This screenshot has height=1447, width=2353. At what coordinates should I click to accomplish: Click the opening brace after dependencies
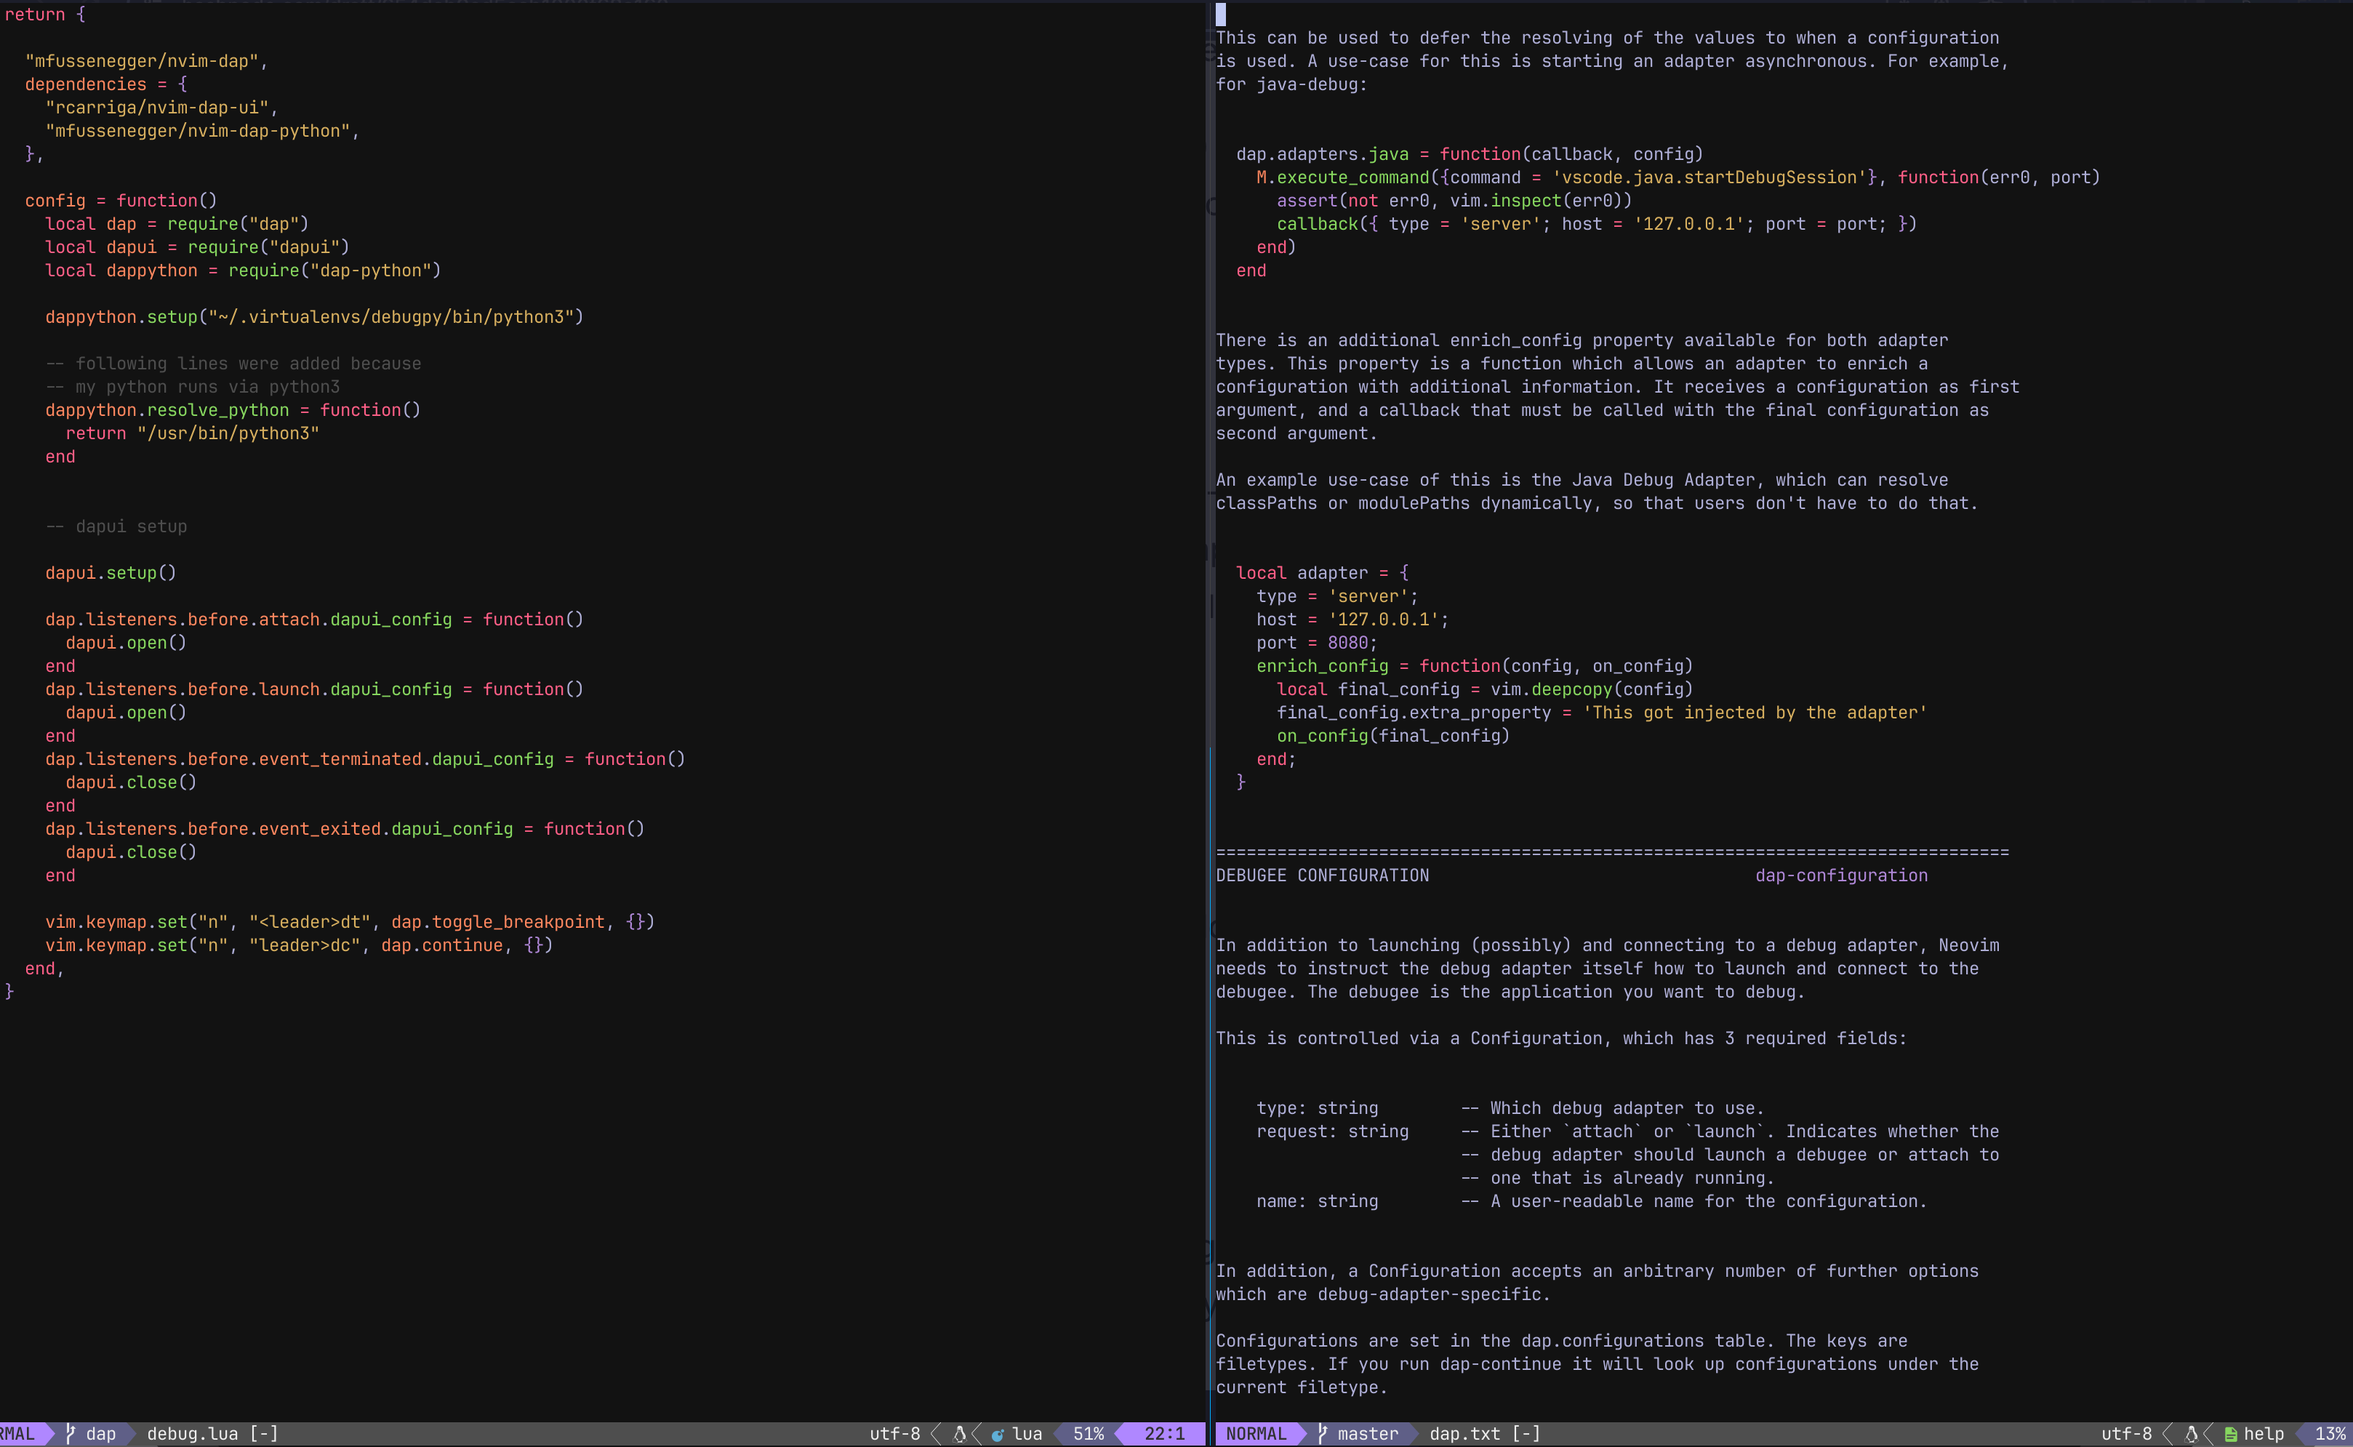(183, 84)
